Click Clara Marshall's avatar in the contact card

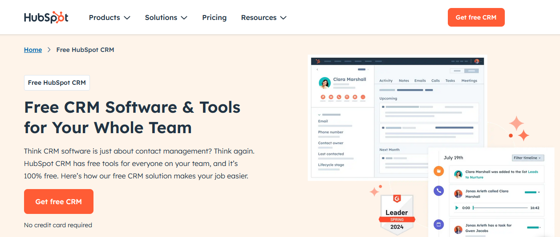tap(325, 83)
